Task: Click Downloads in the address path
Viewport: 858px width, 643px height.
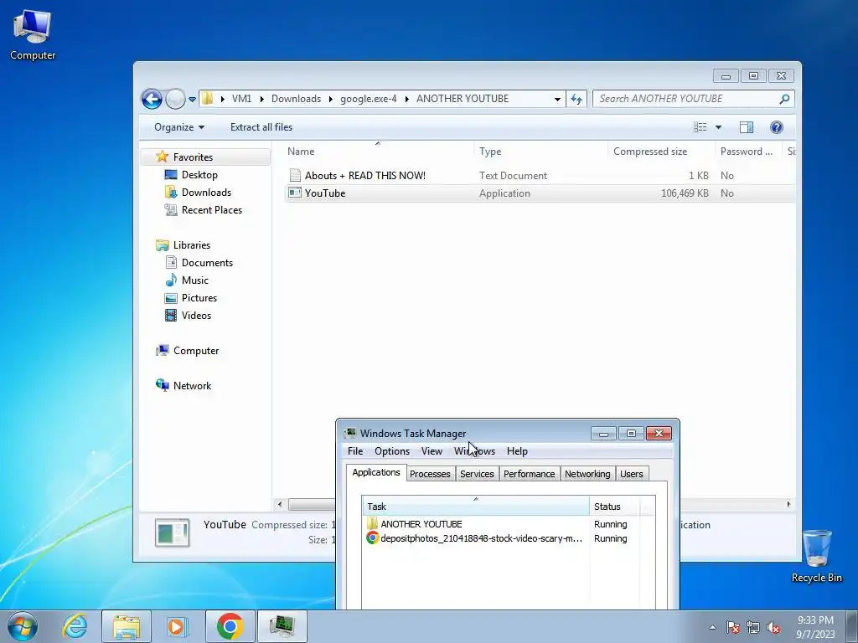Action: point(296,99)
